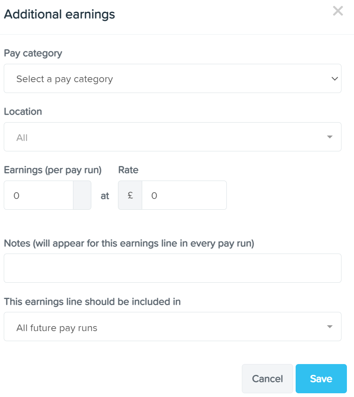Screen dimensions: 354x397
Task: Click the caret arrow in Location field
Action: tap(330, 137)
